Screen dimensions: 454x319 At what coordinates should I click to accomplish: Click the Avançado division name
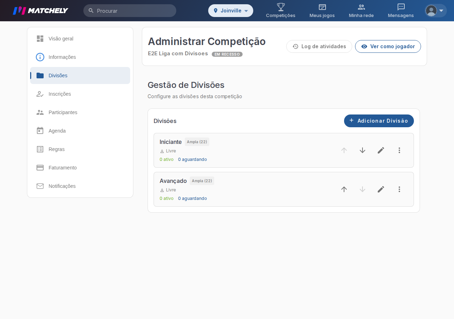(x=173, y=181)
